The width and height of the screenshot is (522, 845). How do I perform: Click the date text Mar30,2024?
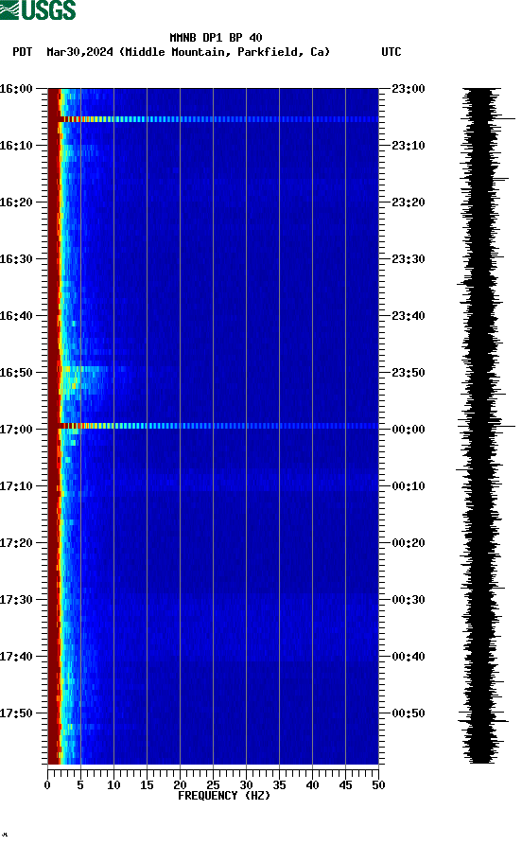pyautogui.click(x=79, y=52)
